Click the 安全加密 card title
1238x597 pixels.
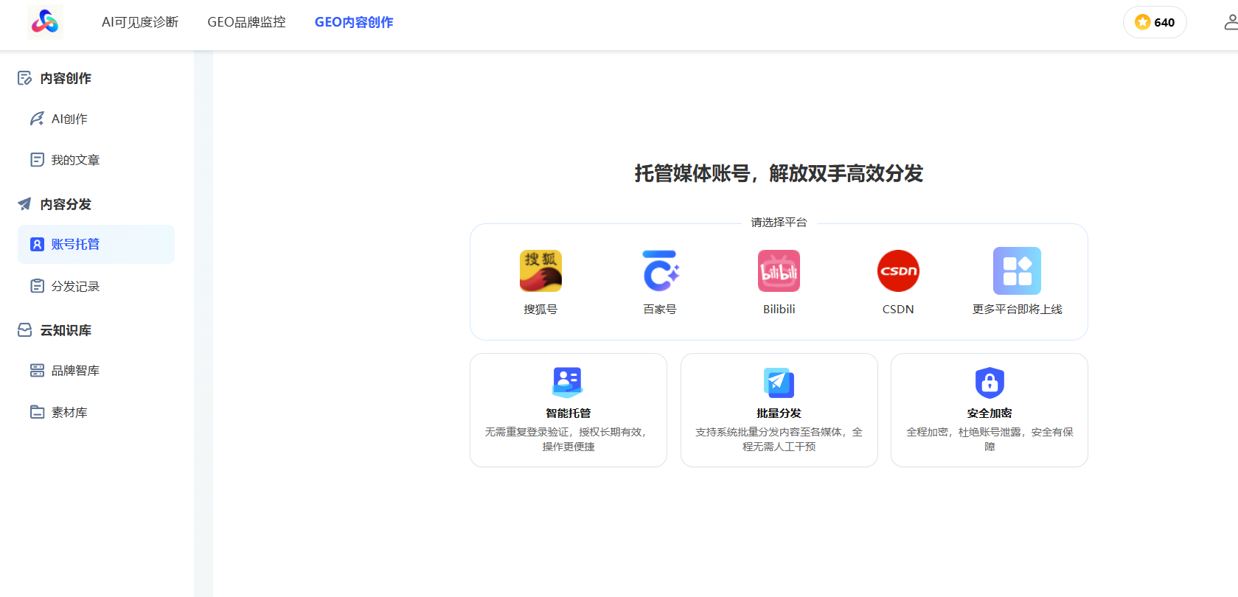[990, 413]
